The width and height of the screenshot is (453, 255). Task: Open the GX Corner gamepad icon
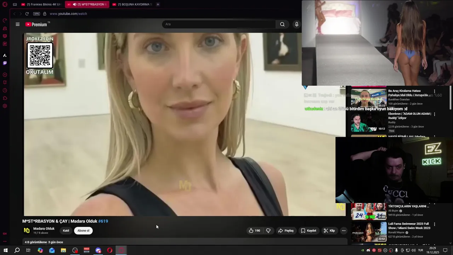[15, 4]
